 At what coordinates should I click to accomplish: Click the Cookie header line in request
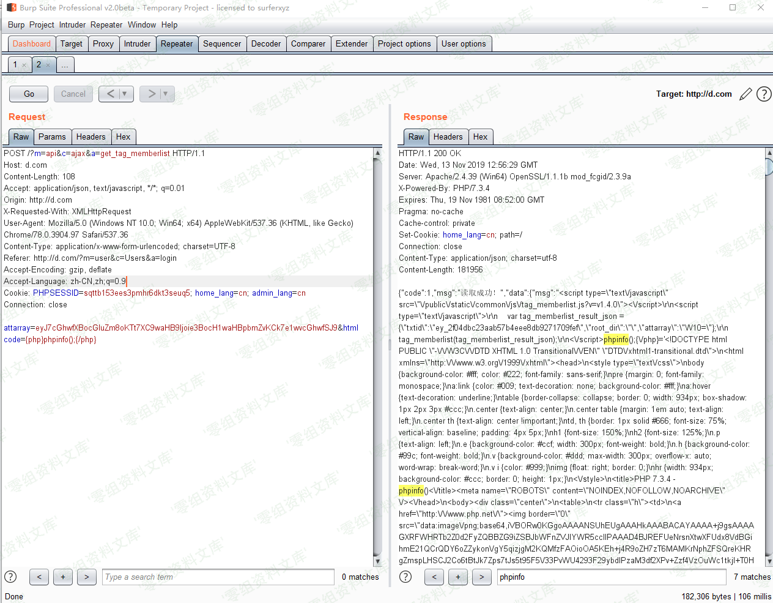coord(155,293)
